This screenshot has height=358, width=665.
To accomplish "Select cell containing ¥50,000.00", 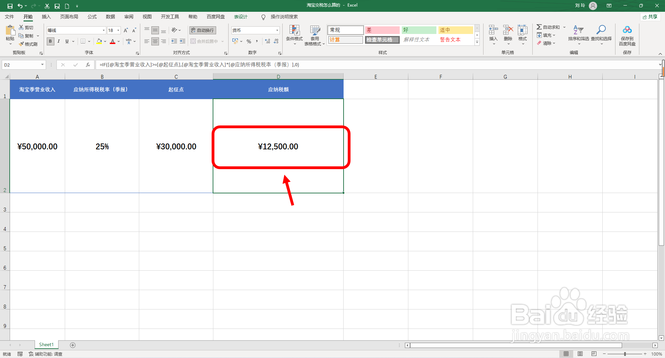I will coord(37,146).
